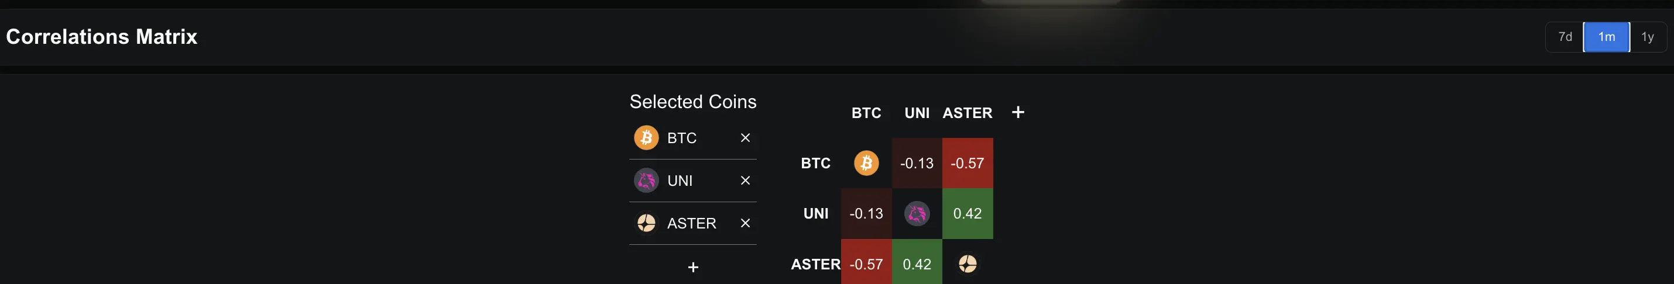Screen dimensions: 1674x284
Task: Remove BTC from Selected Coins
Action: pos(745,138)
